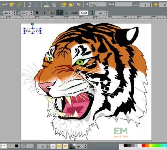The image size is (167, 150).
Task: Decrease rotation angle with down arrow
Action: [x=150, y=6]
